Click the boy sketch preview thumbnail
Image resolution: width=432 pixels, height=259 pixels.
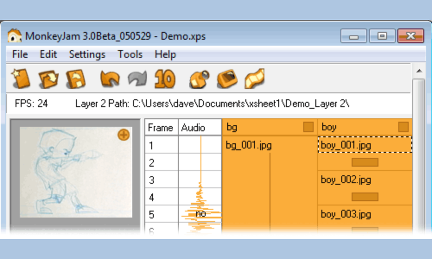pyautogui.click(x=76, y=172)
